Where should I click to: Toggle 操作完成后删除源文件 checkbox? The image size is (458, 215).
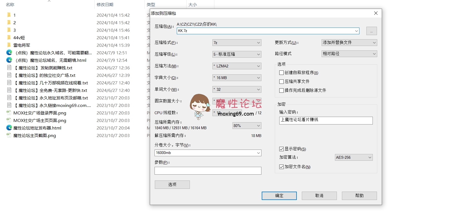pos(281,91)
